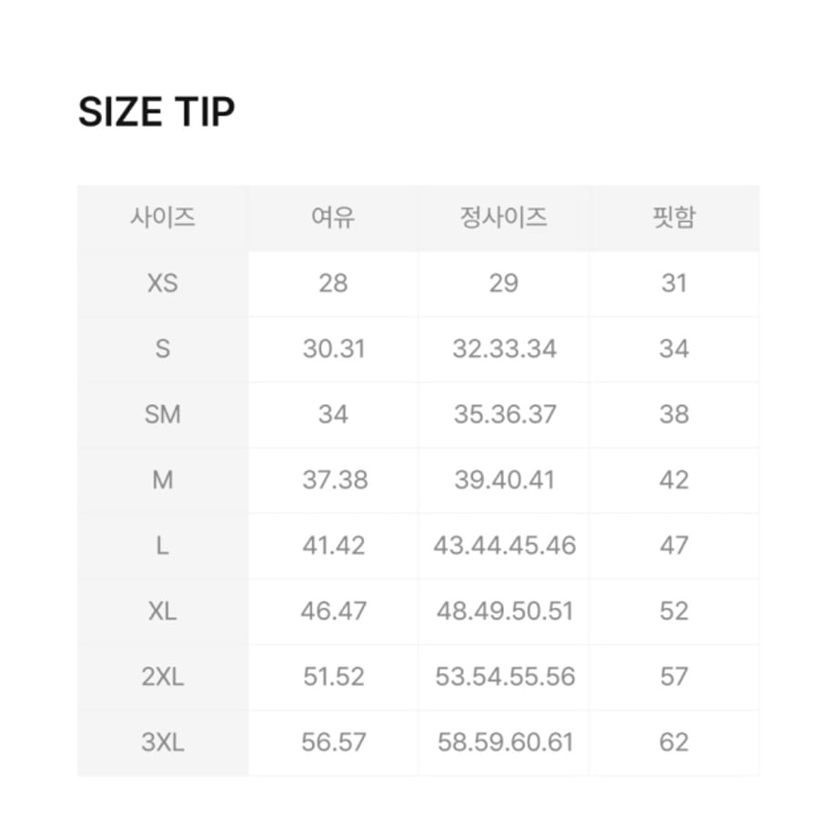Click the 46.47 cell in the XL row
The width and height of the screenshot is (837, 837).
(334, 611)
